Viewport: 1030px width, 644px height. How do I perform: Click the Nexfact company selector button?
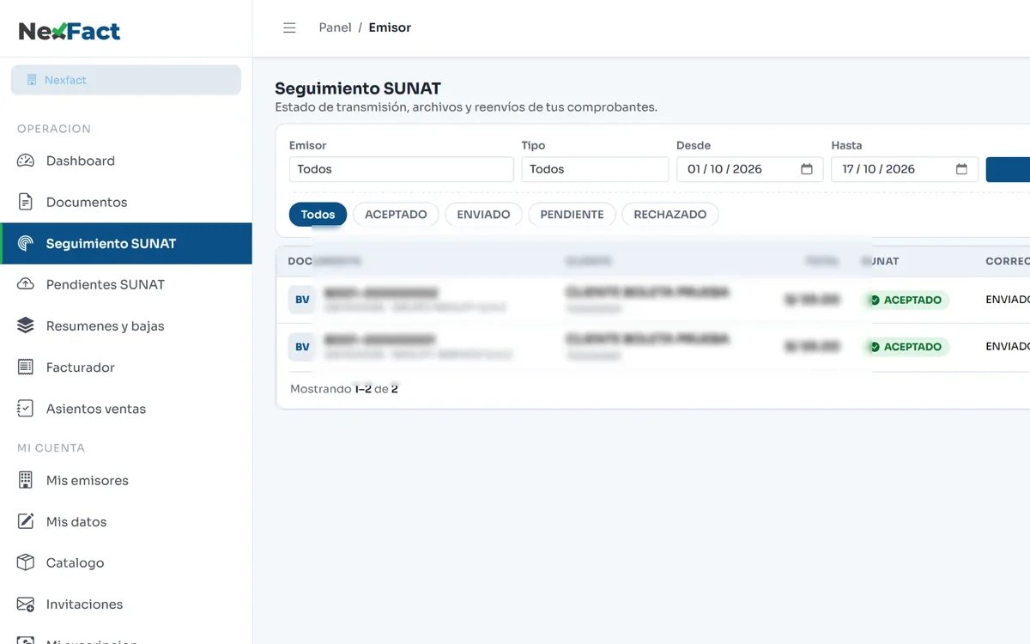point(126,80)
